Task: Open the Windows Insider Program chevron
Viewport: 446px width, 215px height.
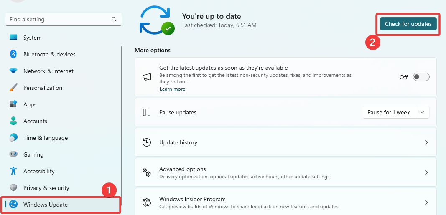Action: pos(426,202)
